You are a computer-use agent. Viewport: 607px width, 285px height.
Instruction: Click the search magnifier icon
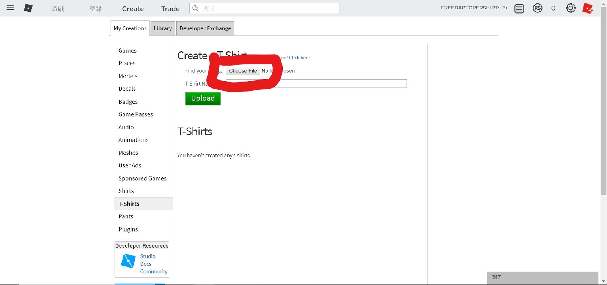coord(195,8)
